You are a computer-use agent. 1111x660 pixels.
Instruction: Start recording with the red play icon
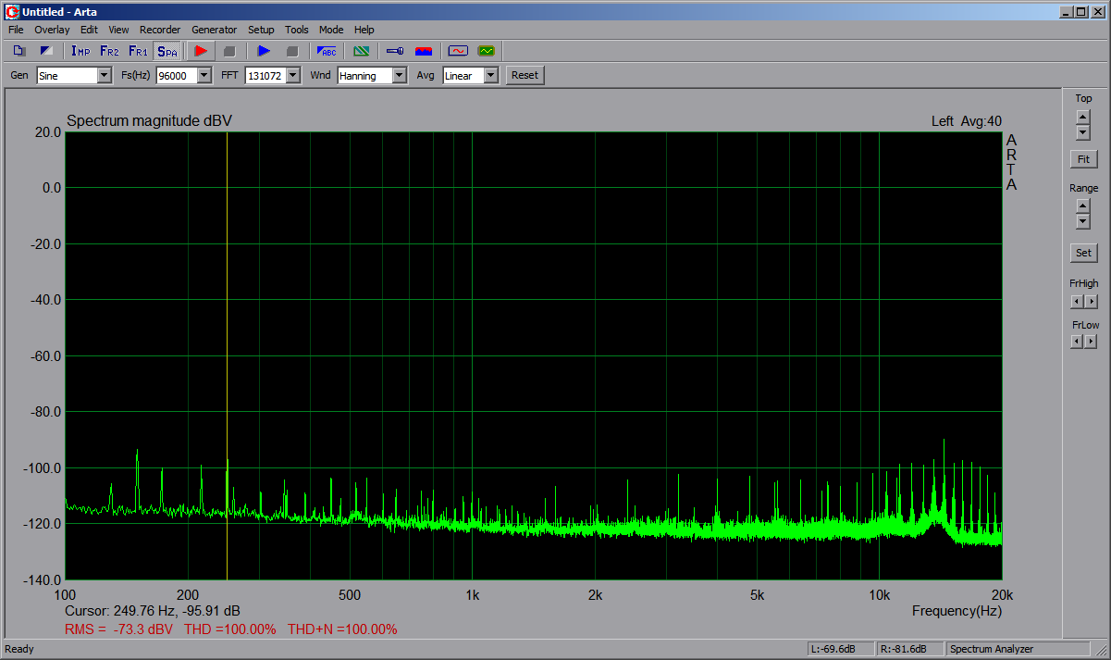[x=200, y=51]
